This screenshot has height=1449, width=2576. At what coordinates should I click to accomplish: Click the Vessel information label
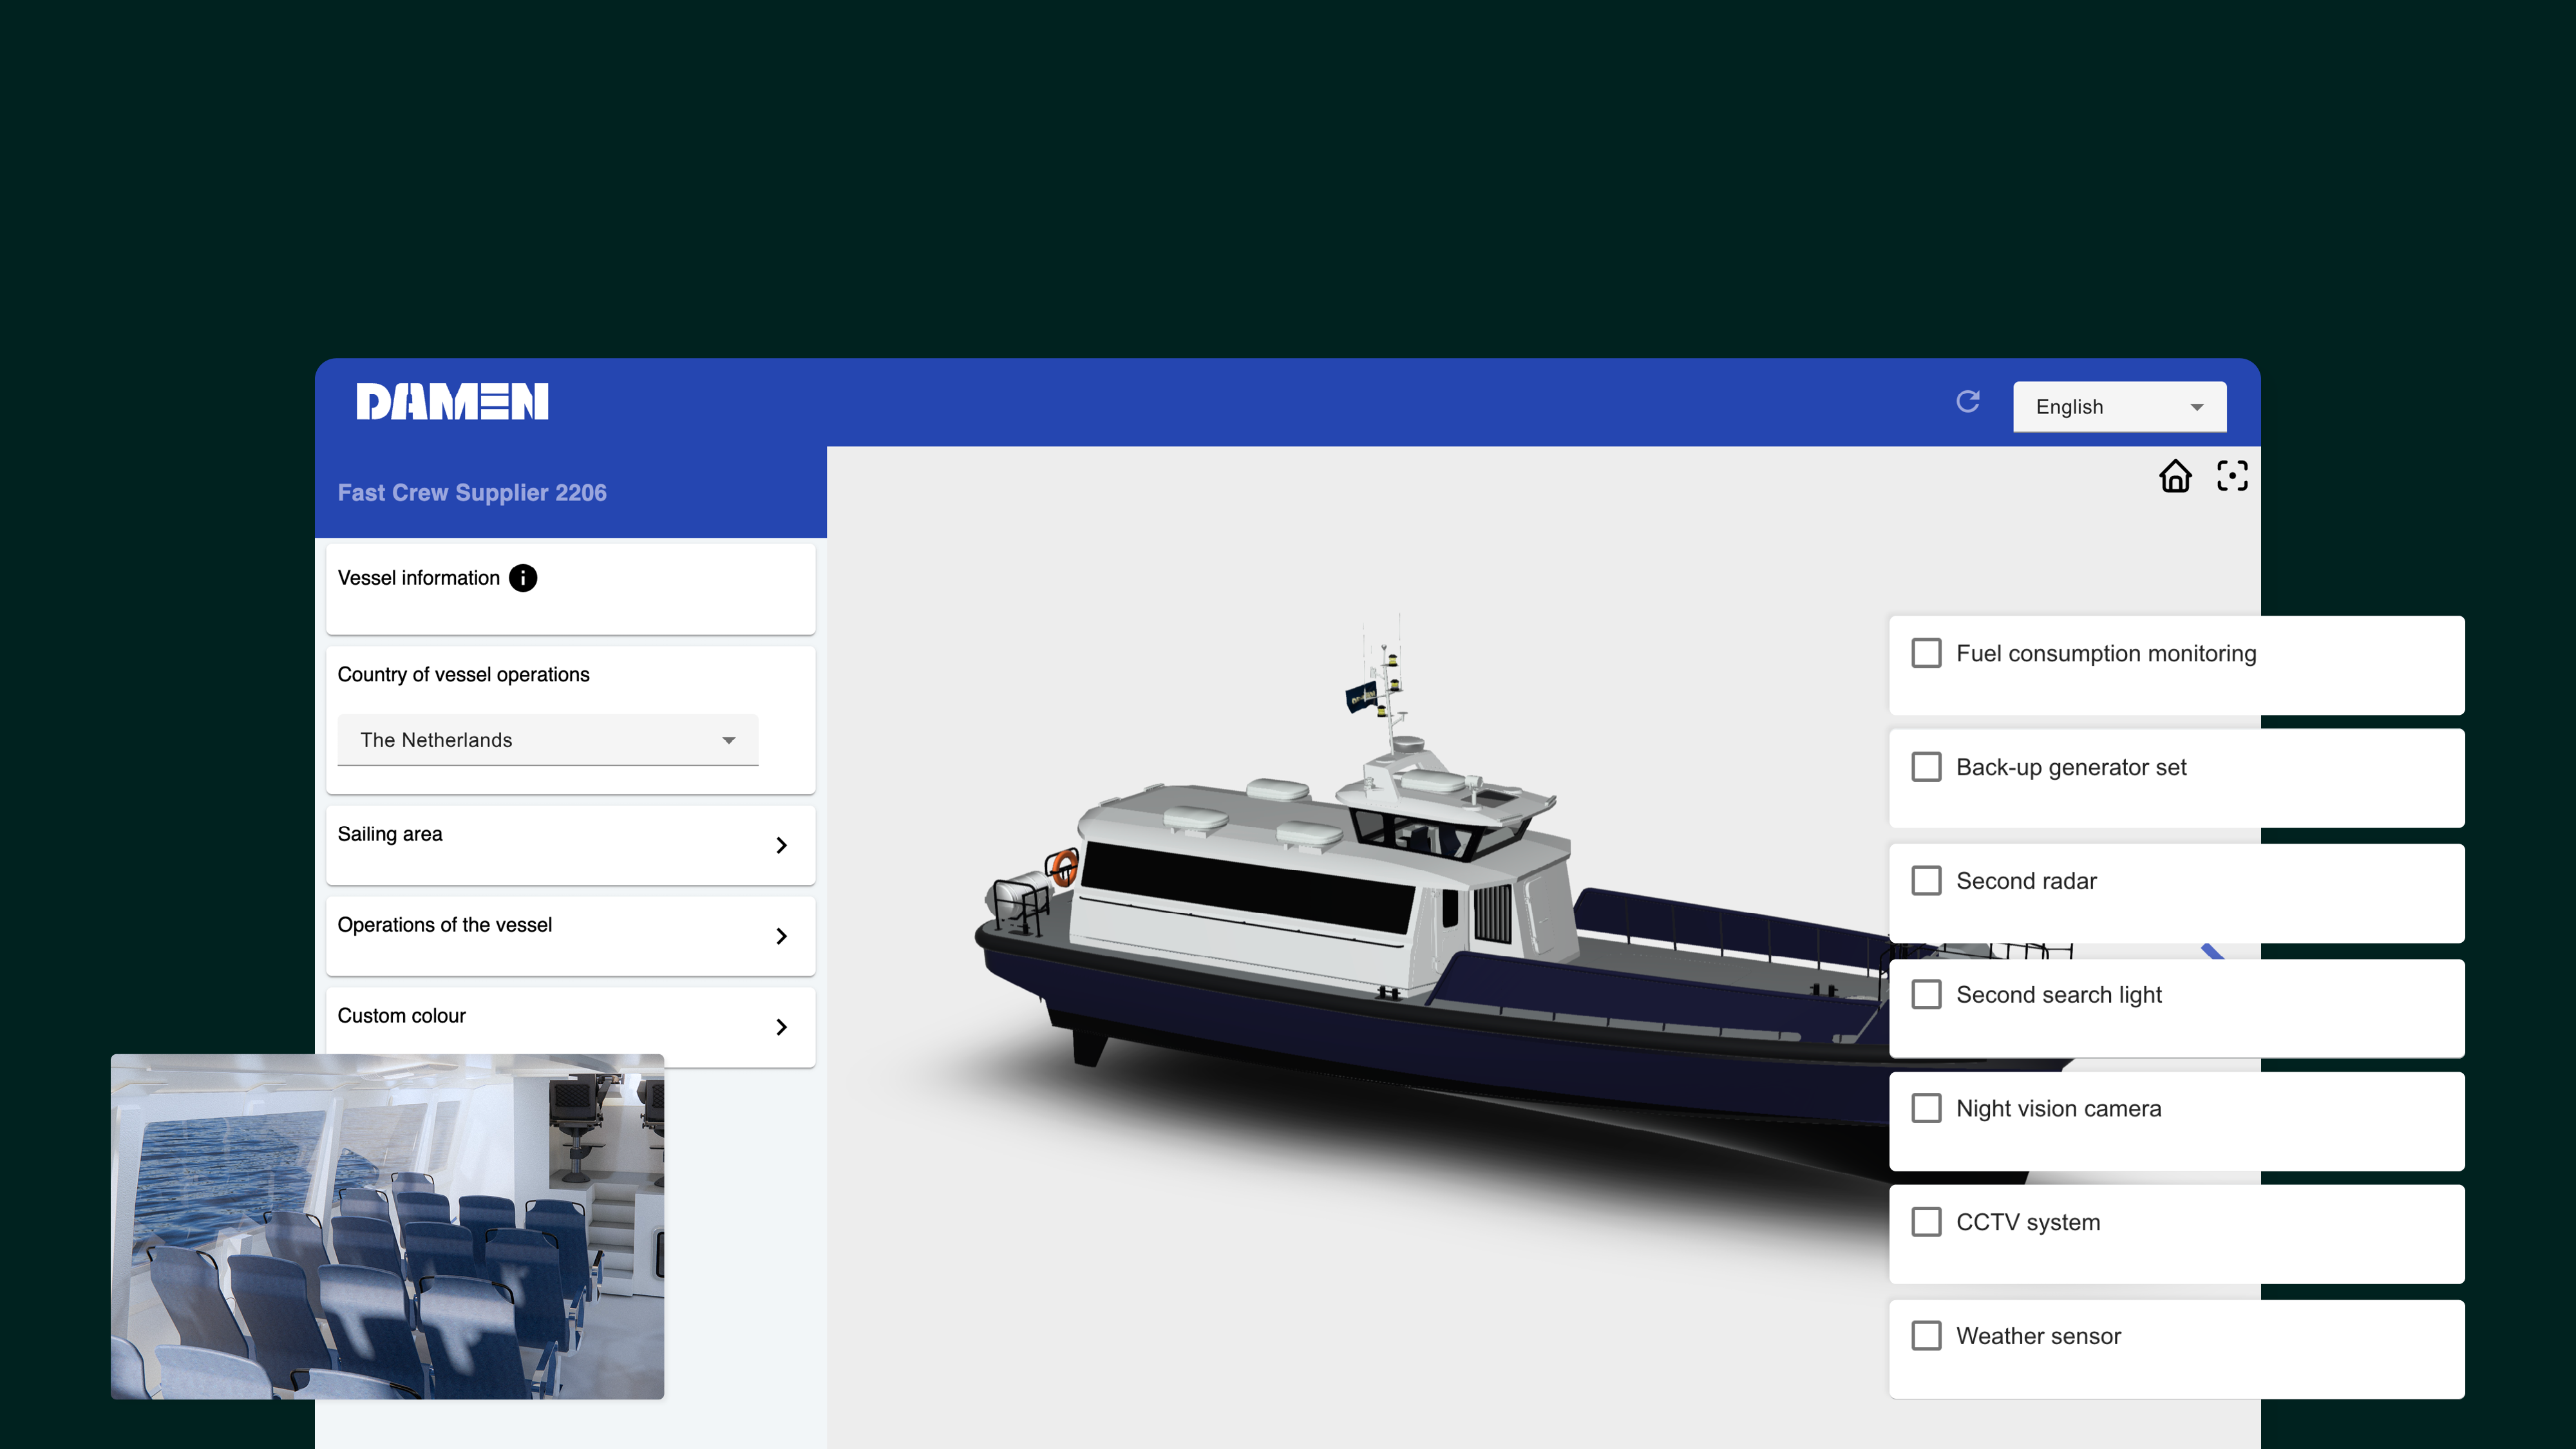point(418,578)
